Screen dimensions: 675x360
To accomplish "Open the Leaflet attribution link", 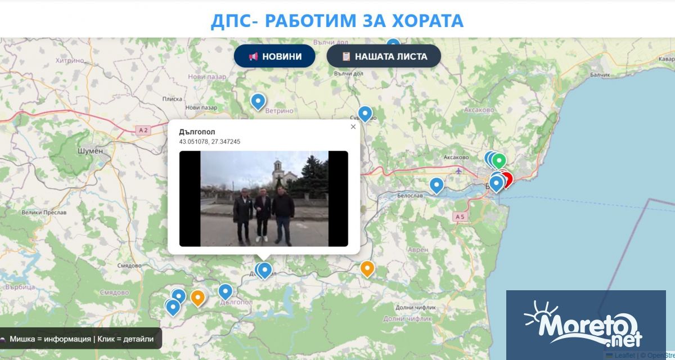I will click(625, 355).
